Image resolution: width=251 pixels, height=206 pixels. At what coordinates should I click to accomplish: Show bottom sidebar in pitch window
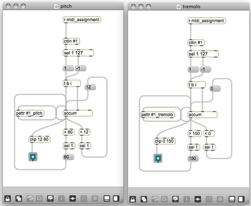(x=107, y=199)
